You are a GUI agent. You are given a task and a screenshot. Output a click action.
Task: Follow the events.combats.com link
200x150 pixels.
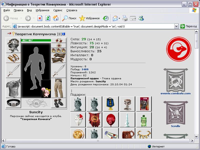click(x=175, y=93)
